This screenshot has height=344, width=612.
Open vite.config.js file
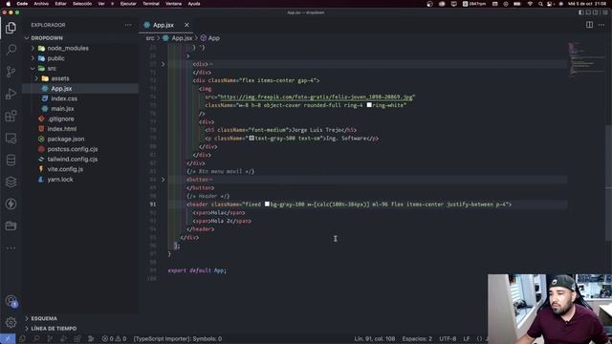(65, 169)
